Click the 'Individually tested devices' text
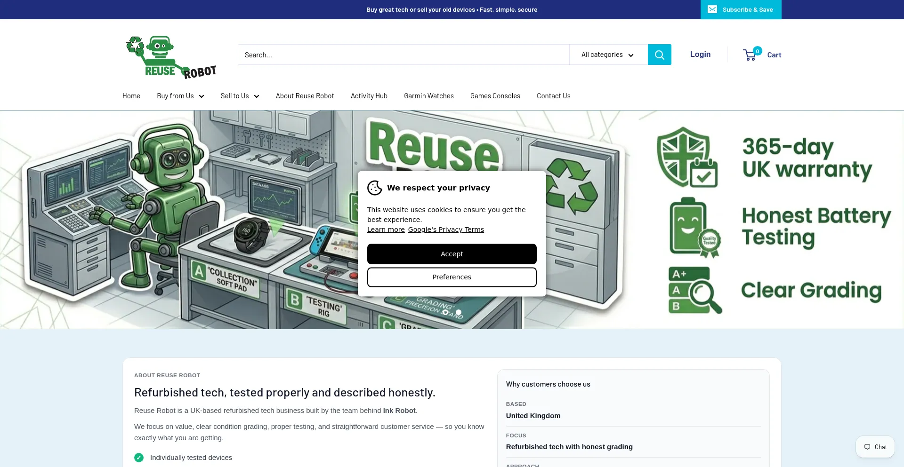 click(x=191, y=458)
